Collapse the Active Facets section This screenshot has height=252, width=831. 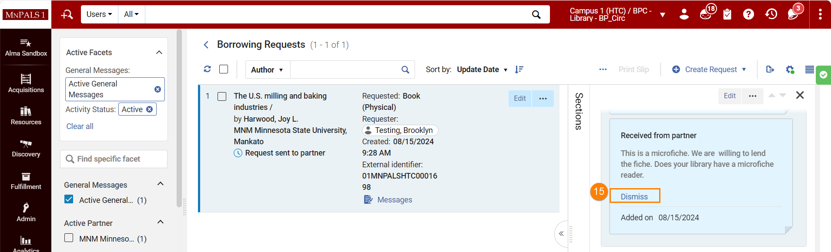coord(159,53)
